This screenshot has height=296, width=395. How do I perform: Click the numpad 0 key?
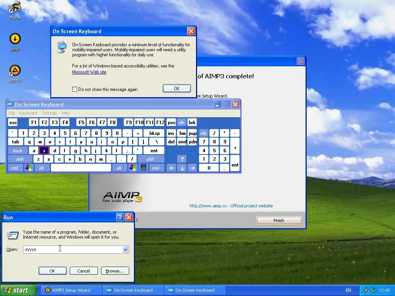click(209, 168)
